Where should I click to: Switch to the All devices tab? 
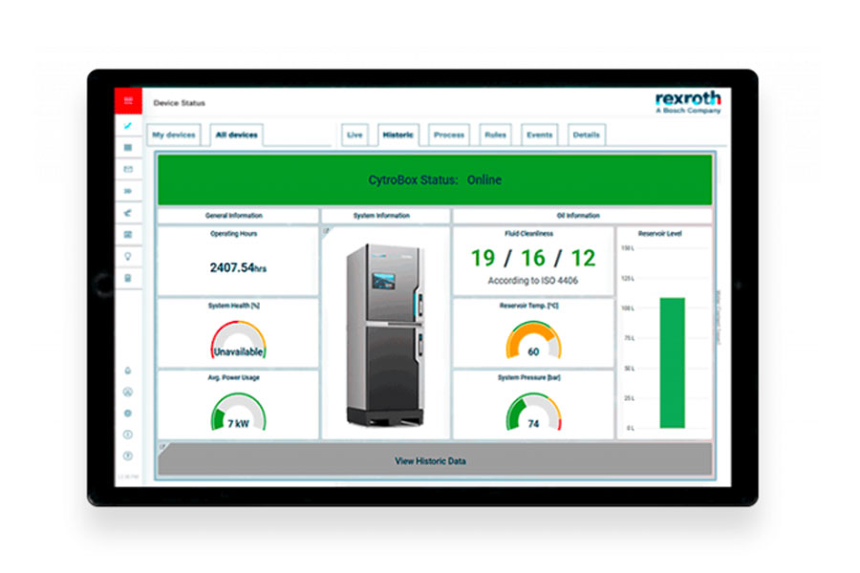236,135
